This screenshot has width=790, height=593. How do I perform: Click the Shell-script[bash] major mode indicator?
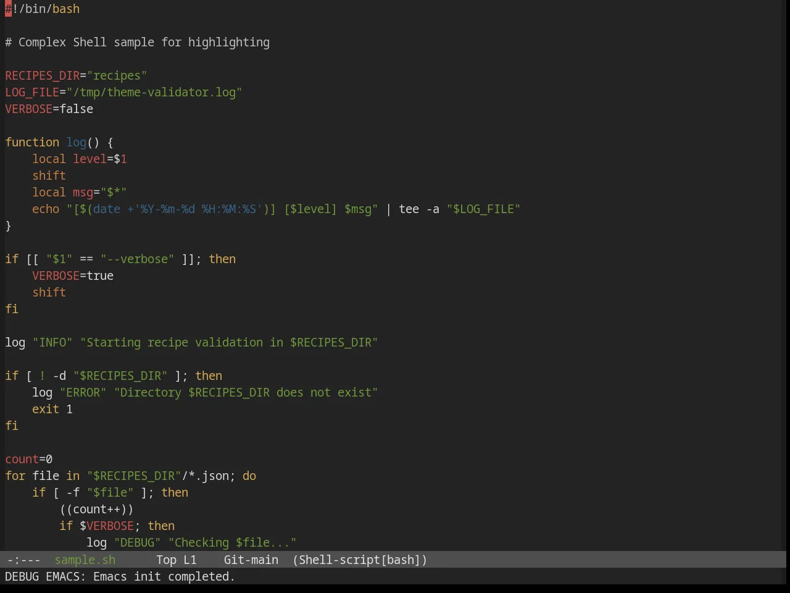tap(360, 560)
